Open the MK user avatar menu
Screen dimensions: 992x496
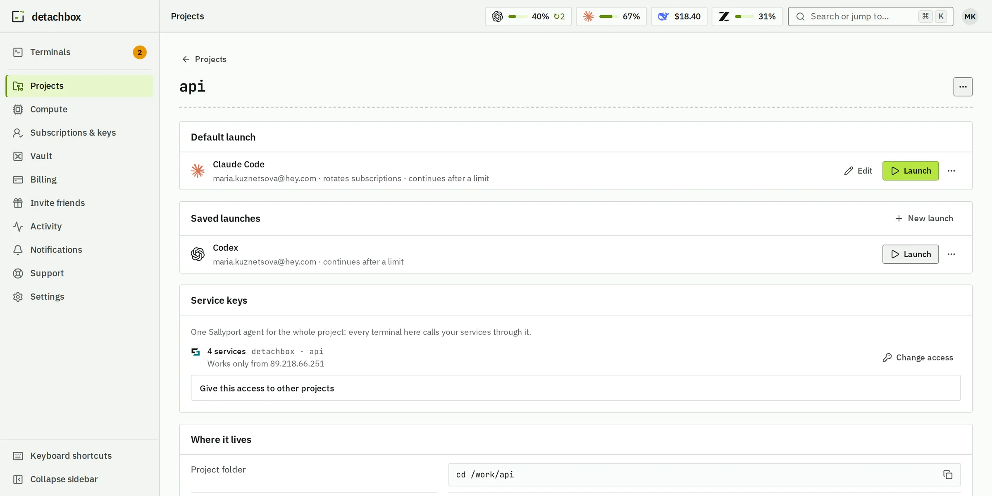pos(970,17)
